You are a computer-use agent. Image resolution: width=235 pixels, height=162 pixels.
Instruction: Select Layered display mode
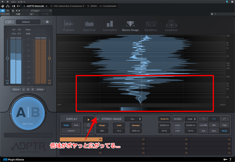(x=71, y=131)
